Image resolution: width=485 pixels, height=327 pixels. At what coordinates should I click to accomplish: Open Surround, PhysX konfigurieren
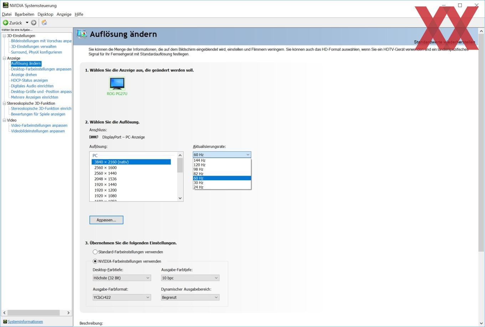(36, 52)
